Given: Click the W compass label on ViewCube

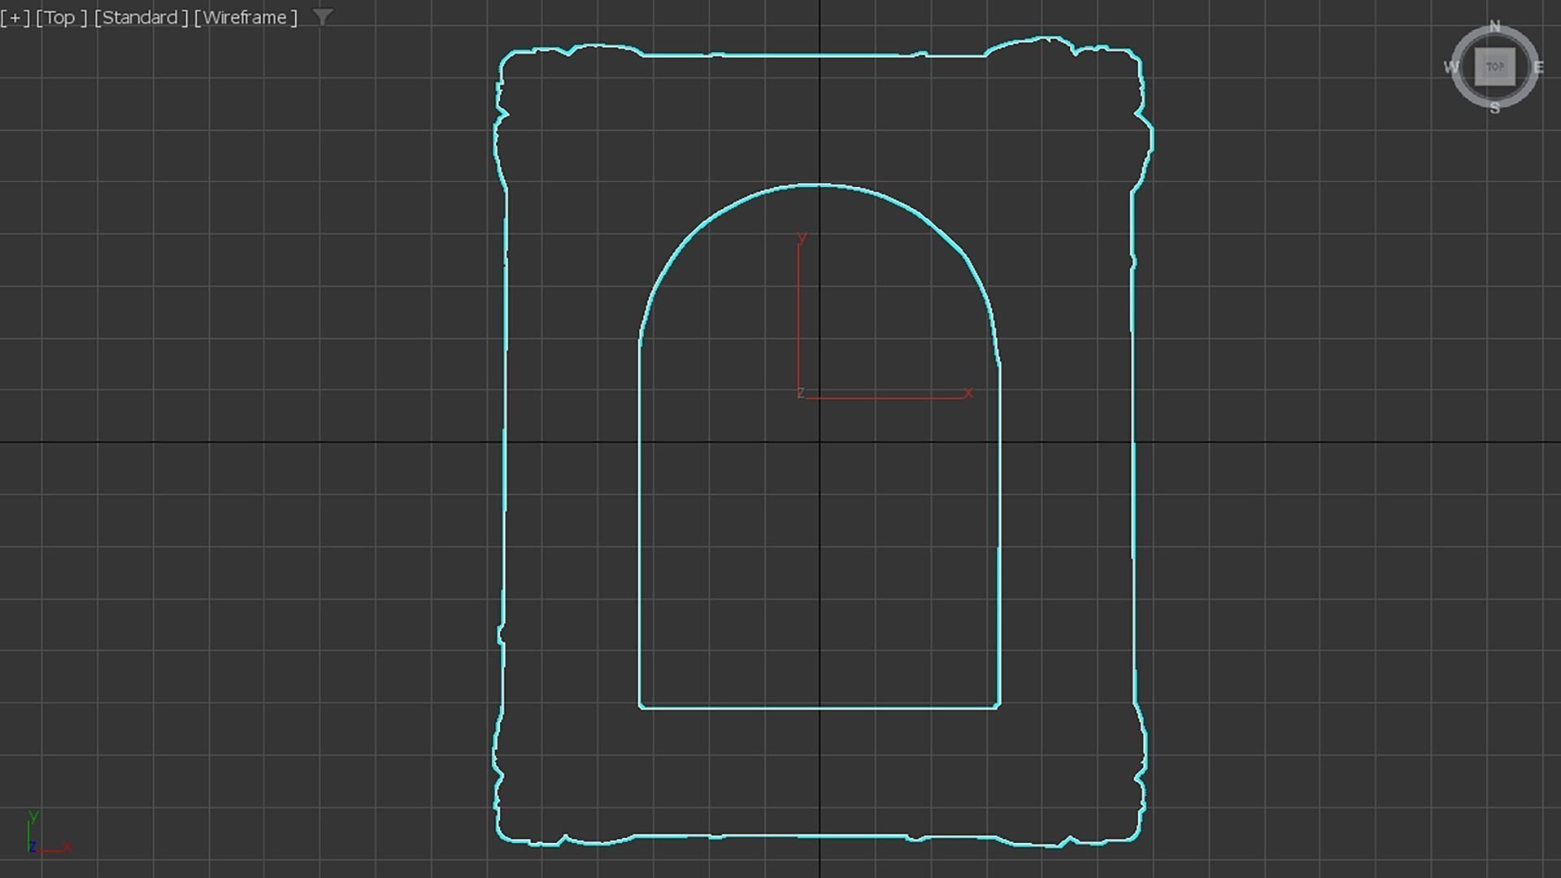Looking at the screenshot, I should pos(1451,67).
